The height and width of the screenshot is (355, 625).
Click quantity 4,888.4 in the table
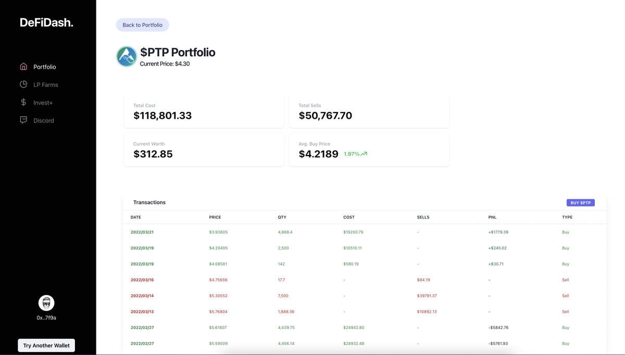[285, 232]
